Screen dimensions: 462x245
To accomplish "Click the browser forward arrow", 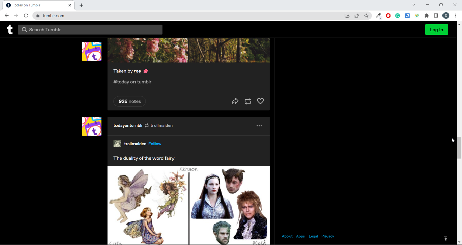I will [x=16, y=16].
